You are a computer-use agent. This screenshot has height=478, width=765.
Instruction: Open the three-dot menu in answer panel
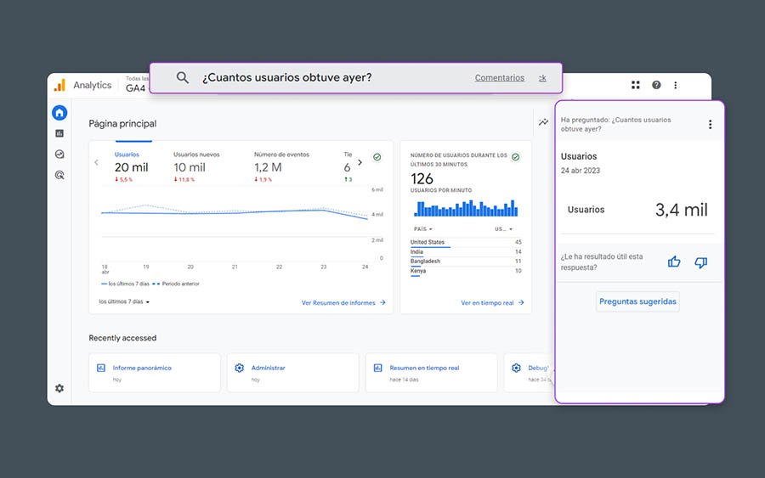[710, 125]
